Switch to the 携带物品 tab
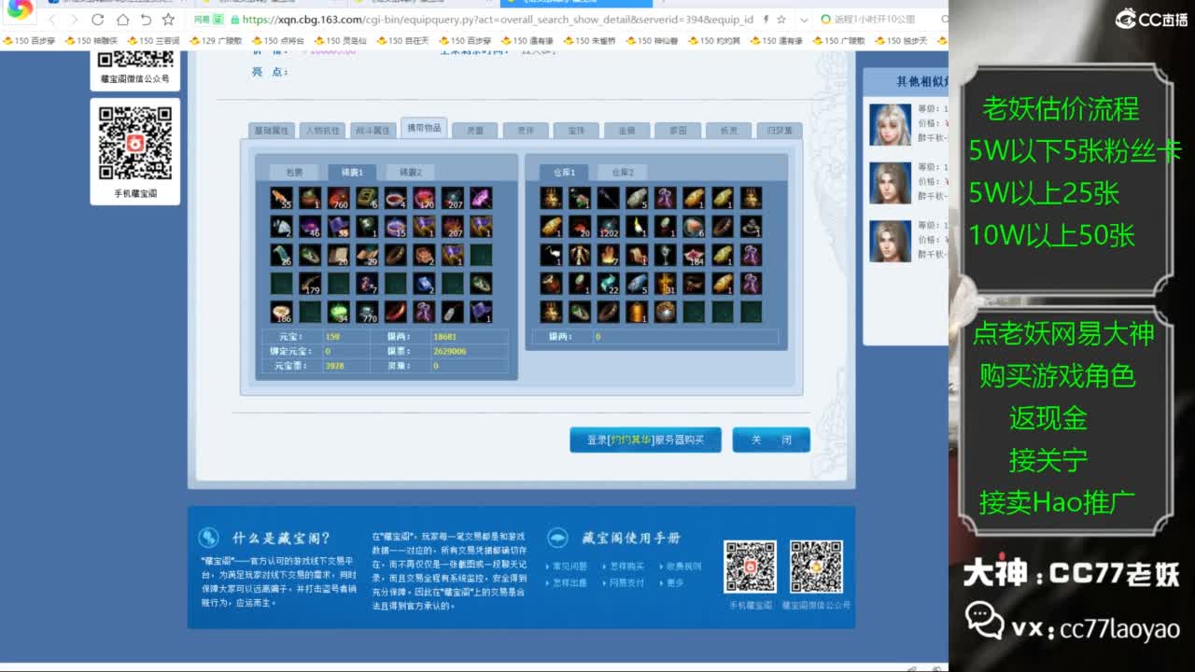This screenshot has height=672, width=1195. tap(424, 129)
